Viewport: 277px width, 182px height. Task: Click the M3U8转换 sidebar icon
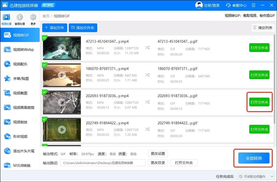coord(7,165)
